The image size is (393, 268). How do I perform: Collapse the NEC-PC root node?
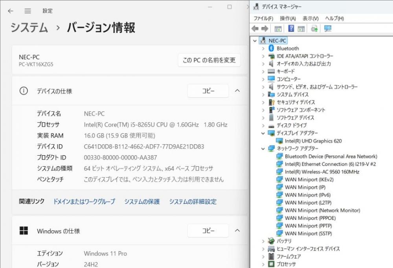pos(255,40)
